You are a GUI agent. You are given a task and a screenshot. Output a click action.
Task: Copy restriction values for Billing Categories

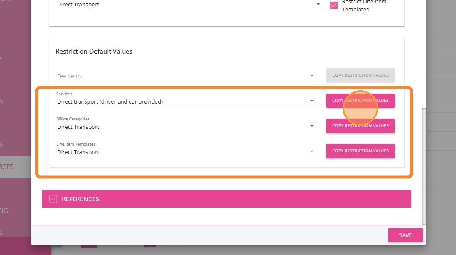[360, 126]
